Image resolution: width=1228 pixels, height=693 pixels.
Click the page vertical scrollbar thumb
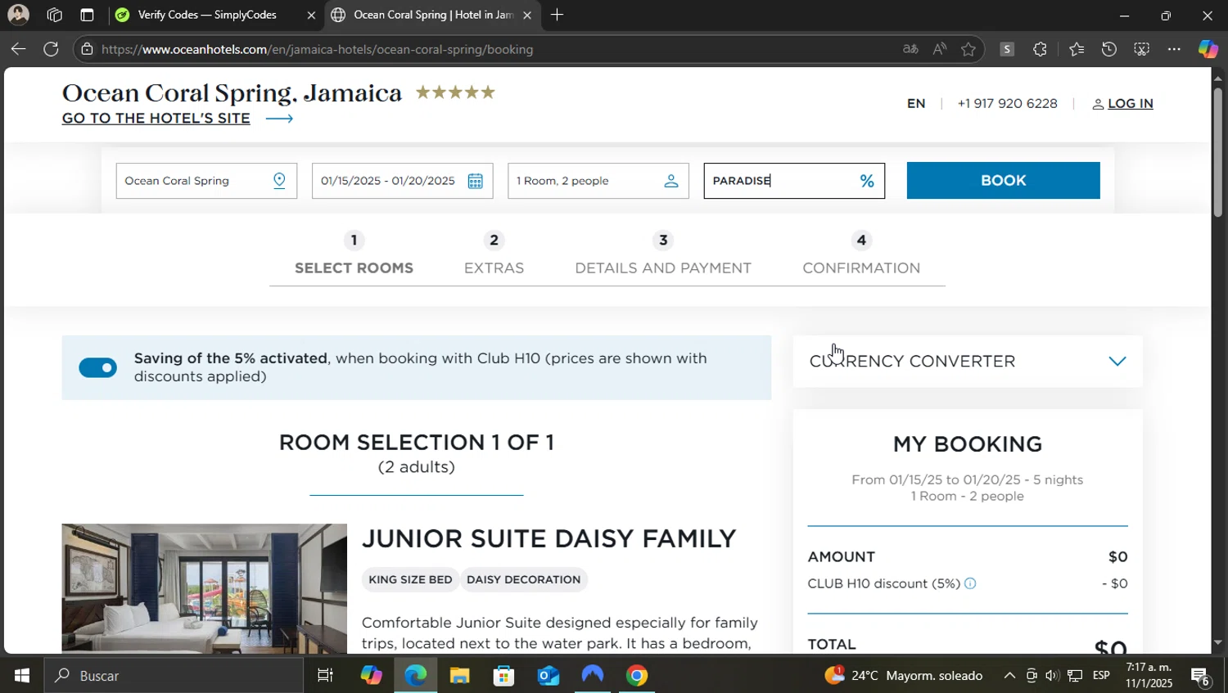coord(1217,151)
